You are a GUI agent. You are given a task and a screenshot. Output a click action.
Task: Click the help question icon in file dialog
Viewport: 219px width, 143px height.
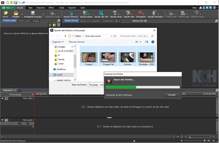pos(153,42)
